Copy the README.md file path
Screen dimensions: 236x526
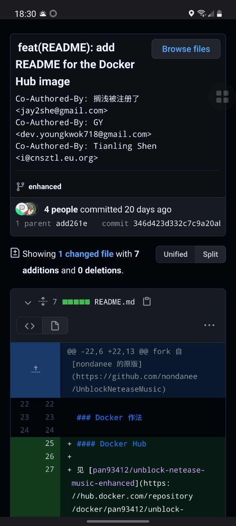pos(147,302)
